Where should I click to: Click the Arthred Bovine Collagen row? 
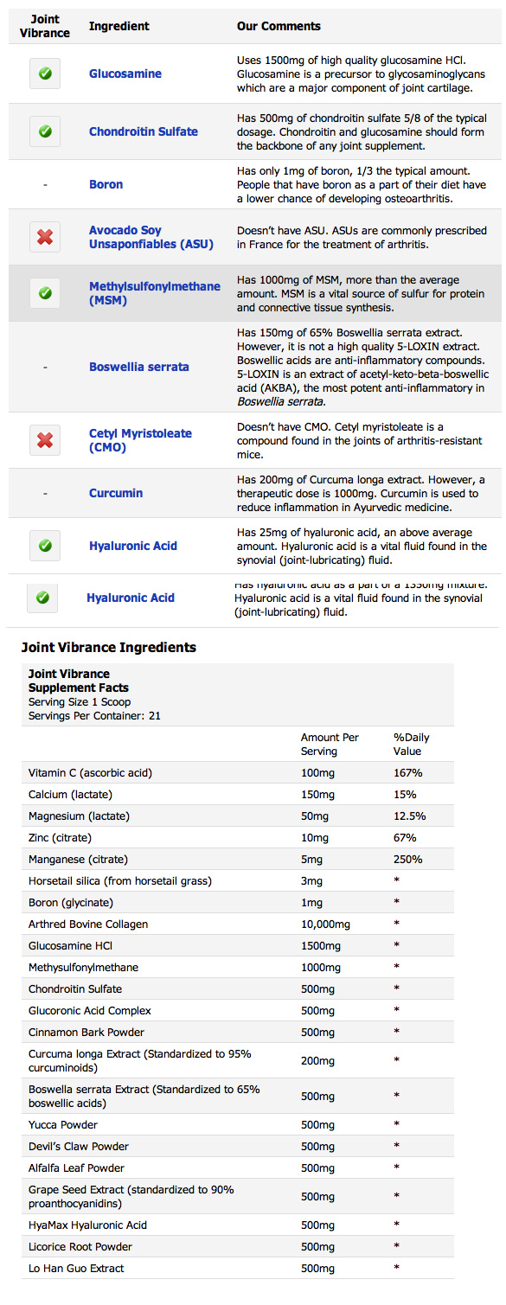[238, 924]
